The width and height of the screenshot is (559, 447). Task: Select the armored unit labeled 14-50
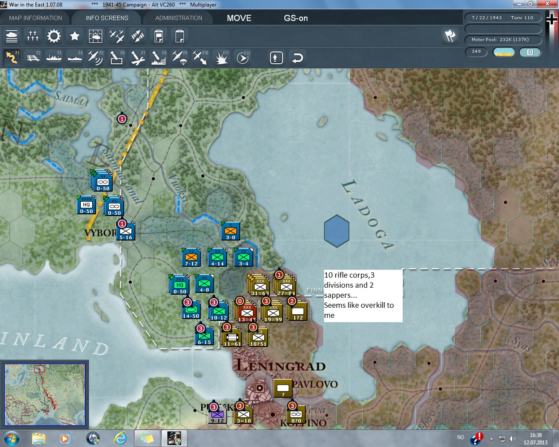[x=191, y=309]
